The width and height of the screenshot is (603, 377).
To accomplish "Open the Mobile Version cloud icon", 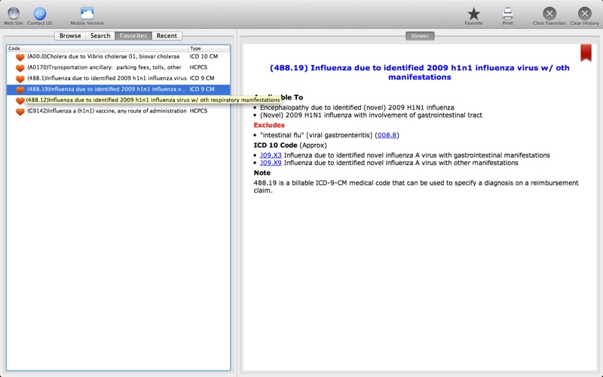I will click(87, 13).
